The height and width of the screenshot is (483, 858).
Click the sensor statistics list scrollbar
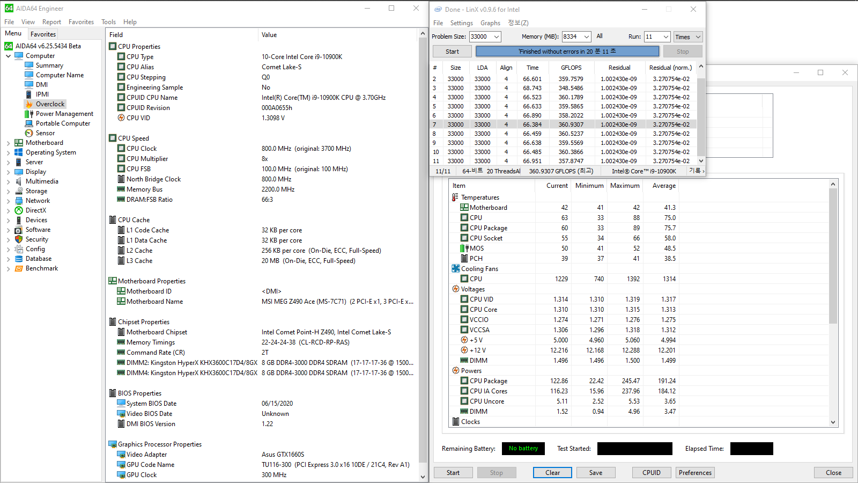tap(833, 303)
